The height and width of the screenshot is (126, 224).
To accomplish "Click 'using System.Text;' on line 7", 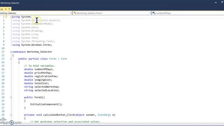I will [x=26, y=38].
